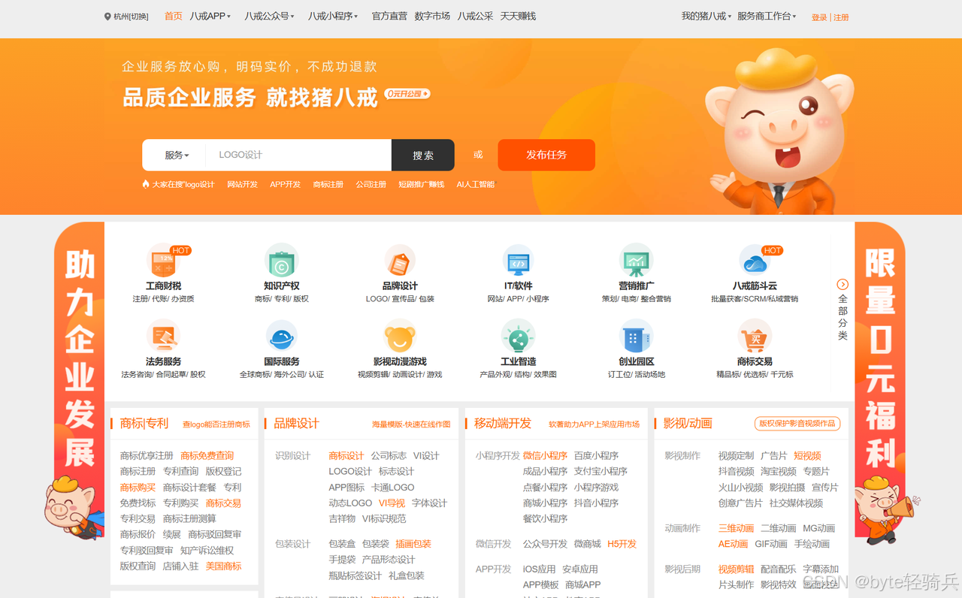
Task: Click the 注册 link
Action: pos(841,17)
